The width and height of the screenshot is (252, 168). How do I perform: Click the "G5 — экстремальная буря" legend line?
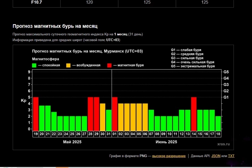[x=193, y=66]
